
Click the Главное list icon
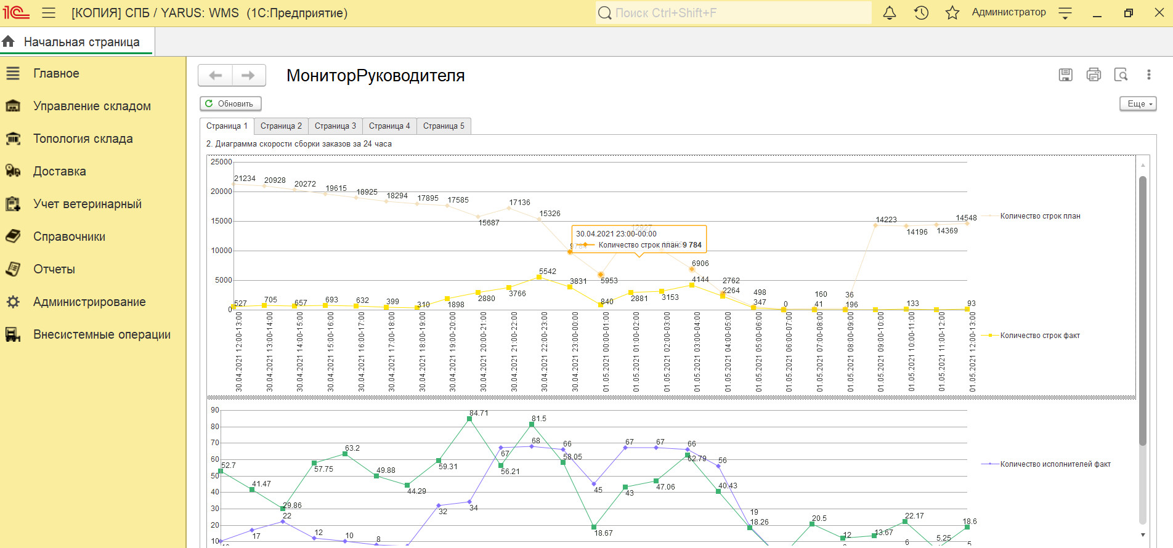coord(13,73)
